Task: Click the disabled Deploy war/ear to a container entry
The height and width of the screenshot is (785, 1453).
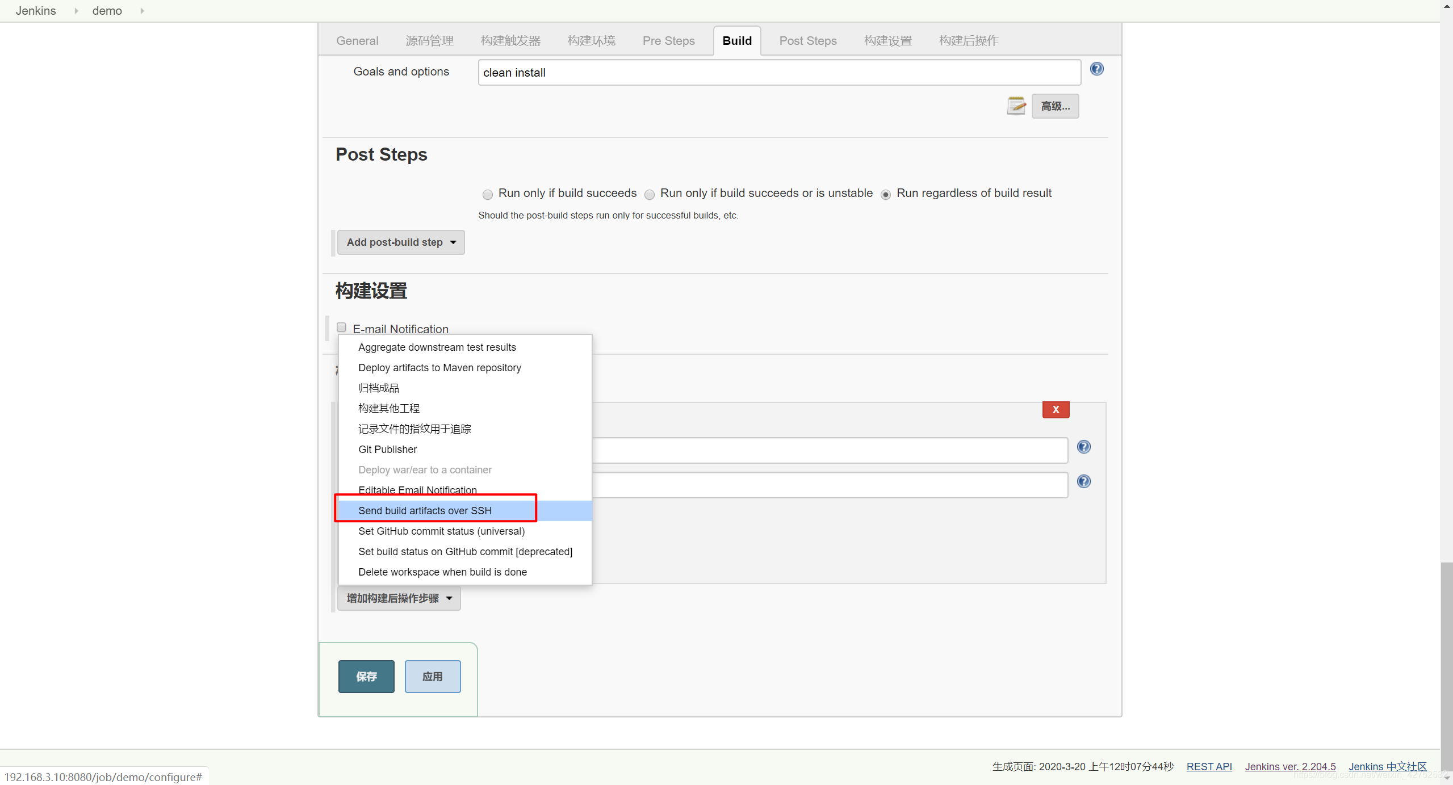Action: point(465,470)
